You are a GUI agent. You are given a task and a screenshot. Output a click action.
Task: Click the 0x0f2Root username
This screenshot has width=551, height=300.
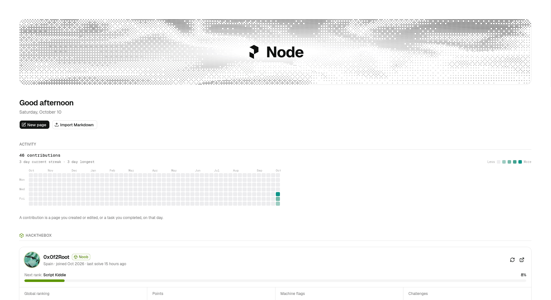click(56, 257)
